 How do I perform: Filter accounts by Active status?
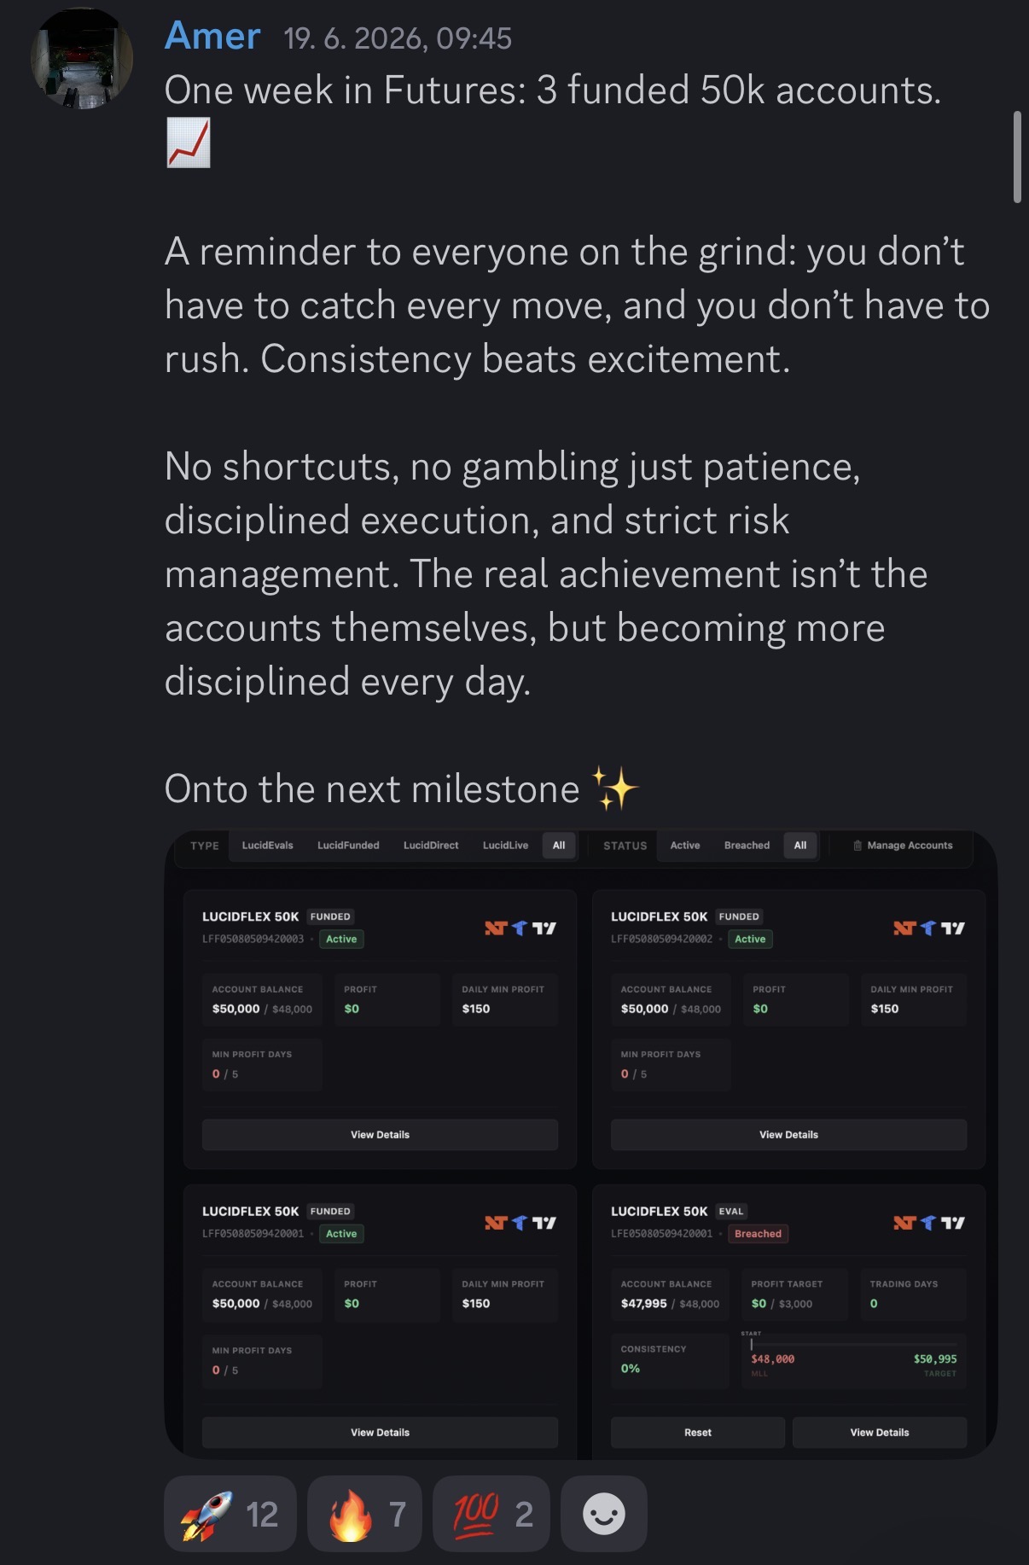click(x=685, y=846)
